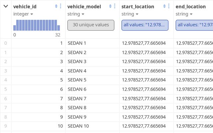The height and width of the screenshot is (133, 213).
Task: Sort by vehicle_id column
Action: click(x=56, y=6)
